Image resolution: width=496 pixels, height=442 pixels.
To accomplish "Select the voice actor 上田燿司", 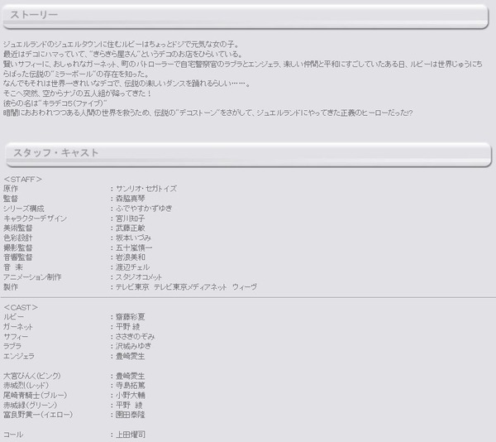I will (x=131, y=435).
